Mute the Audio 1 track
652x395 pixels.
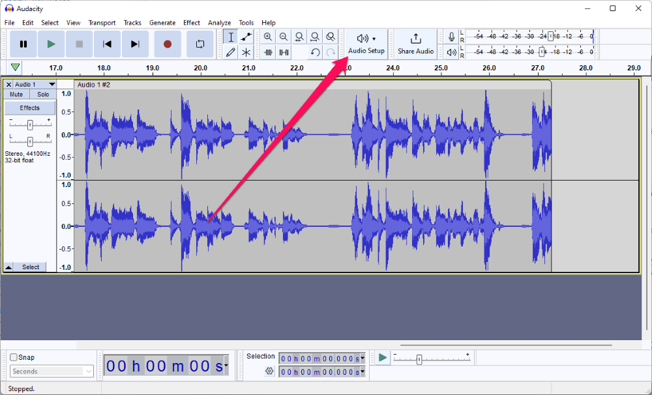(17, 95)
